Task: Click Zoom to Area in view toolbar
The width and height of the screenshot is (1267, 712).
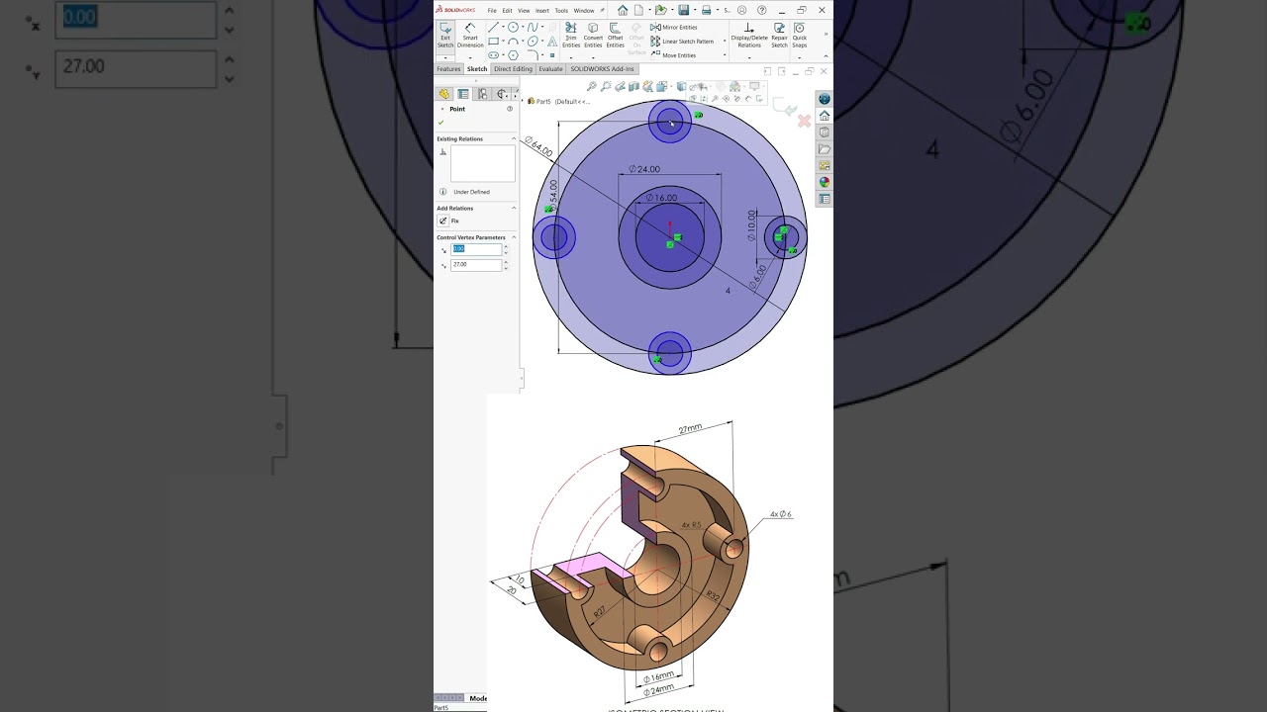Action: [x=606, y=86]
